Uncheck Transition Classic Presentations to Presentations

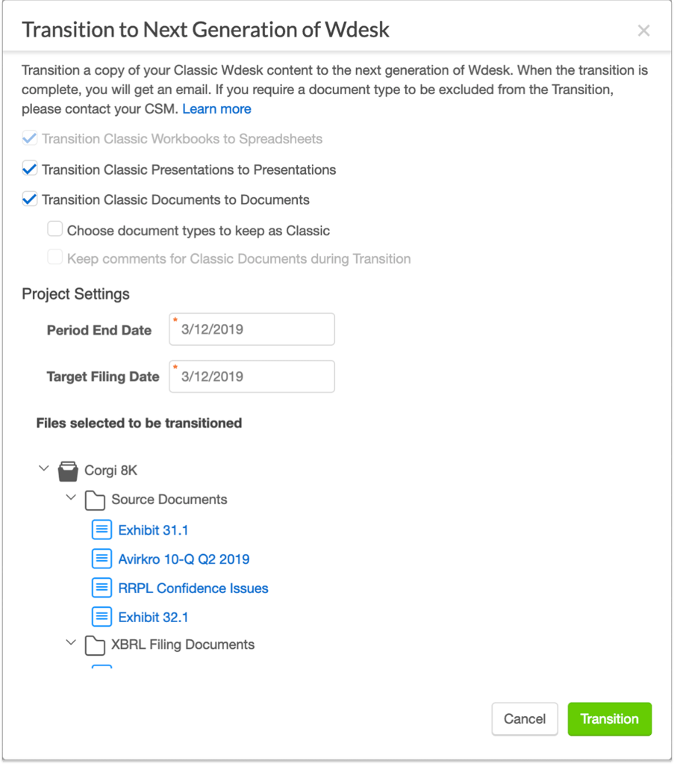point(30,170)
